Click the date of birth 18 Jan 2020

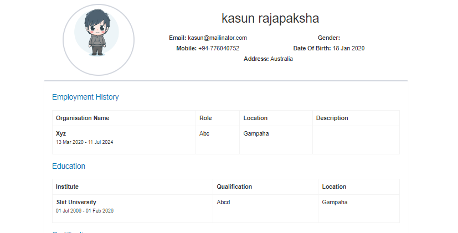point(348,48)
